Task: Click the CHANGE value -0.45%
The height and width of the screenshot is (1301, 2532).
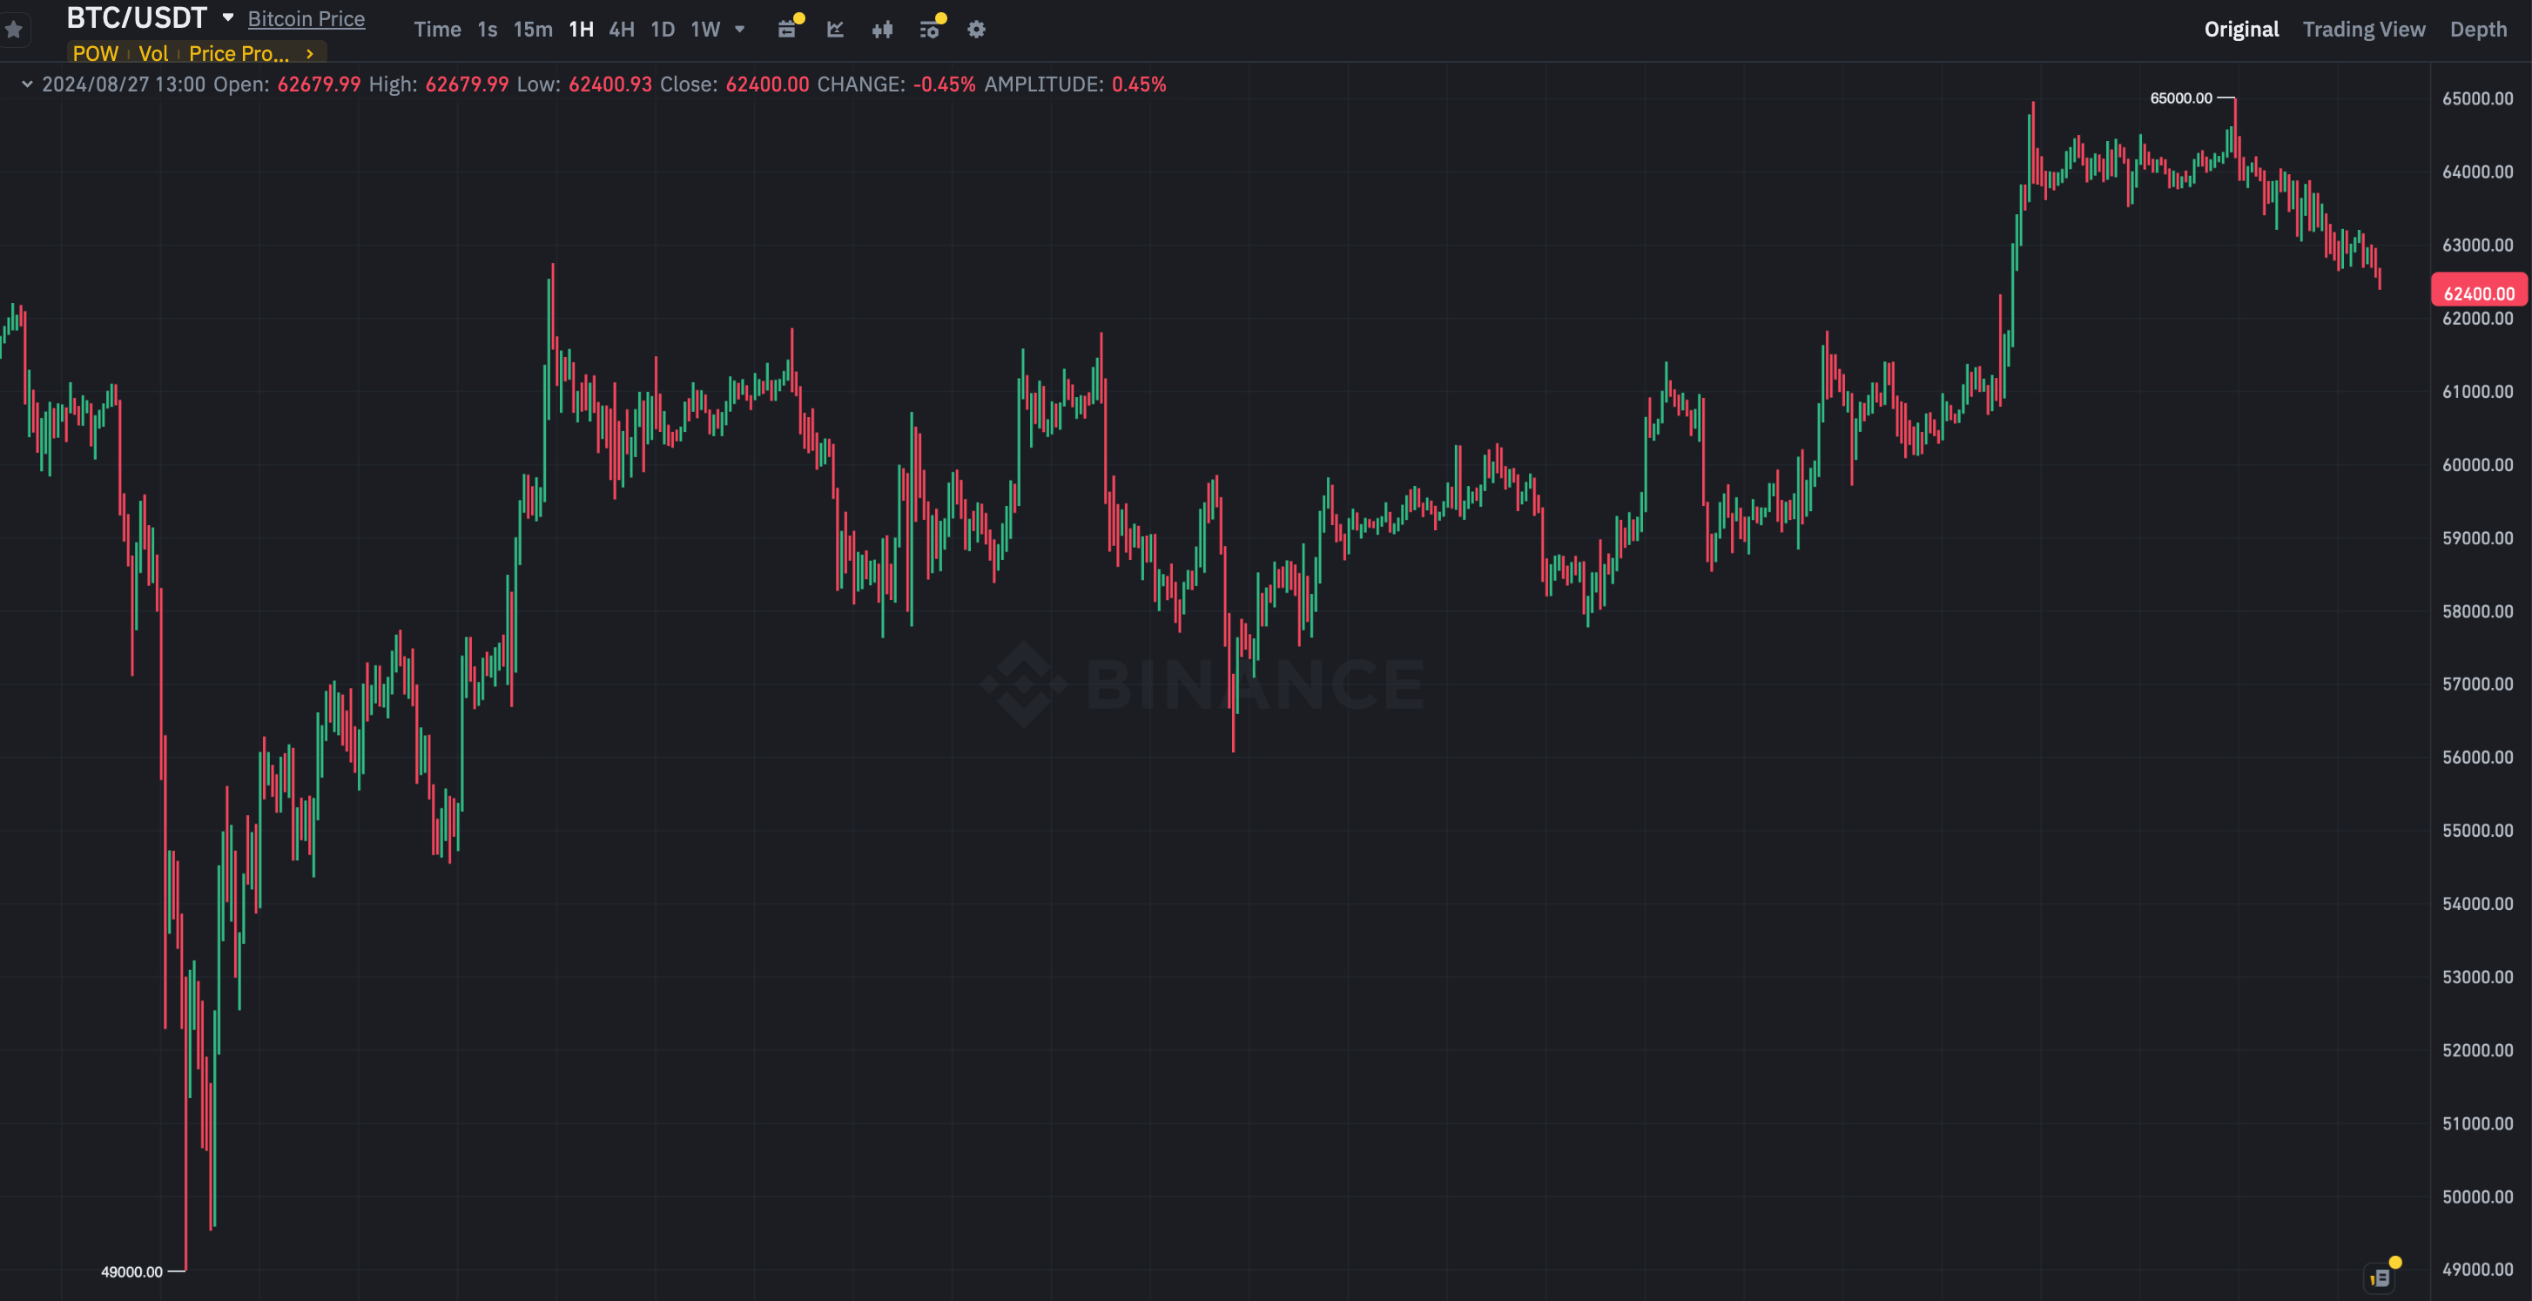Action: [945, 84]
